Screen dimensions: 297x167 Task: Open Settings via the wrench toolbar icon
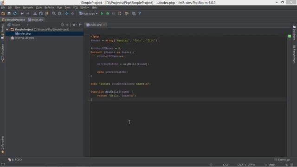pos(127,13)
